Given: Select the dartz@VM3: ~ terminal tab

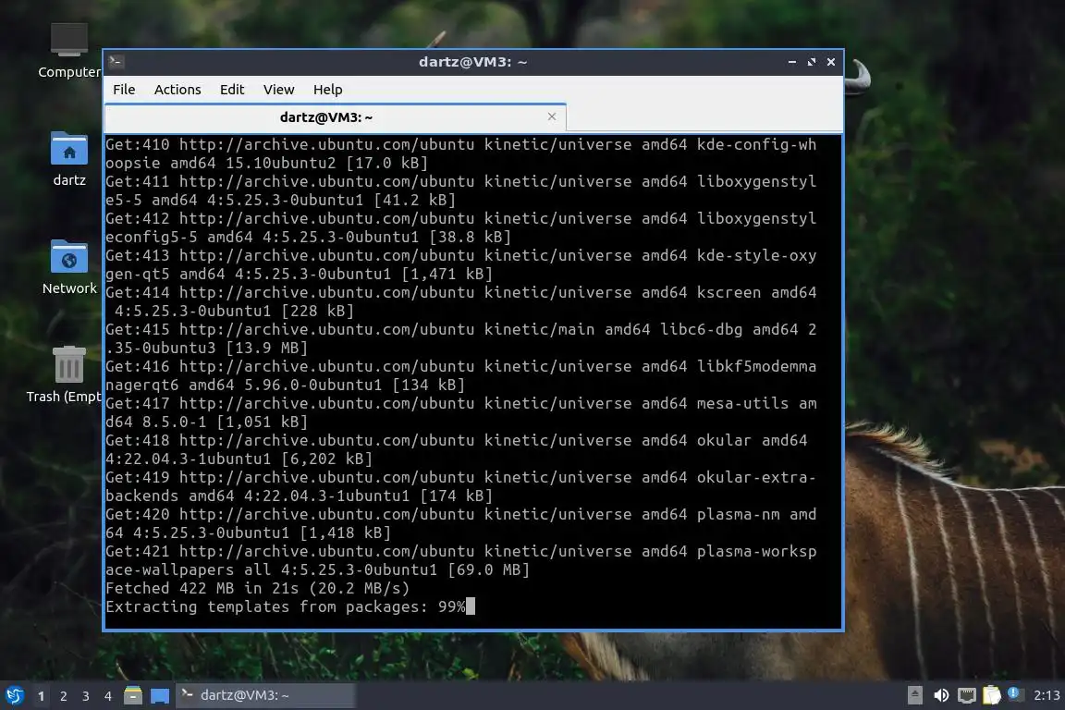Looking at the screenshot, I should click(335, 117).
